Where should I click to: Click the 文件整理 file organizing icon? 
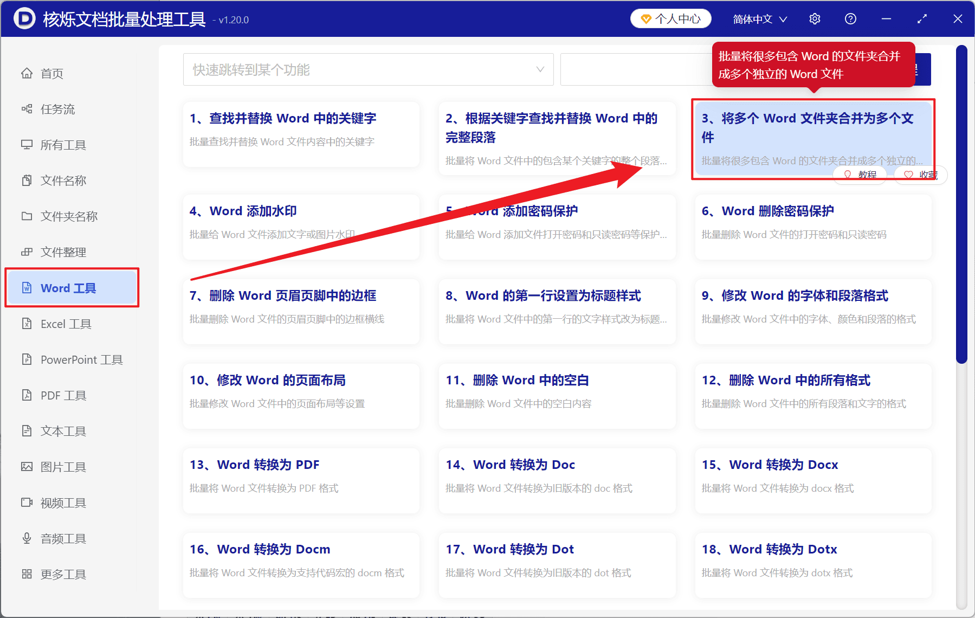27,252
